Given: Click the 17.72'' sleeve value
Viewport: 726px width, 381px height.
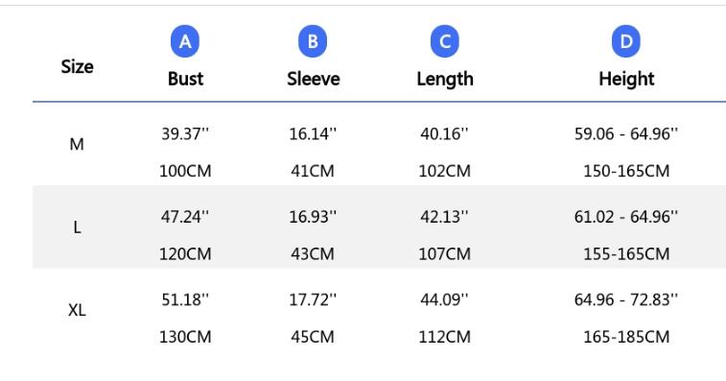Looking at the screenshot, I should pyautogui.click(x=313, y=299).
